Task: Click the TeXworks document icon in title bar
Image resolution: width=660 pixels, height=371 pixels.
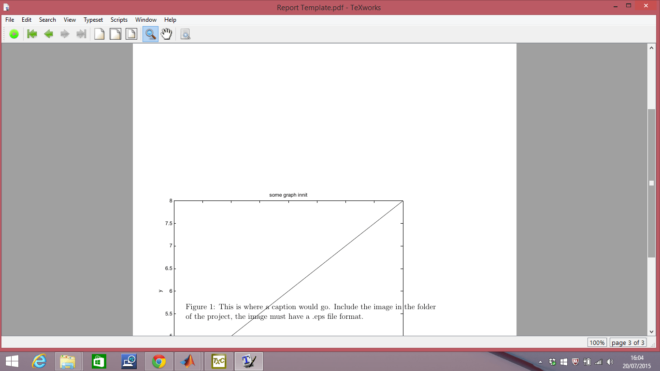Action: coord(7,7)
